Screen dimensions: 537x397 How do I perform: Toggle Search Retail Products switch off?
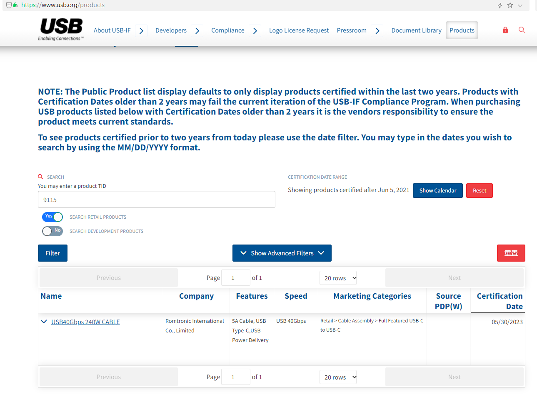(x=52, y=217)
